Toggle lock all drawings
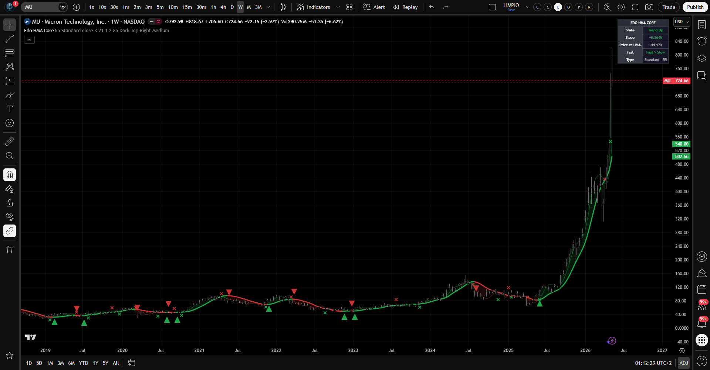Viewport: 710px width, 370px height. pos(10,203)
